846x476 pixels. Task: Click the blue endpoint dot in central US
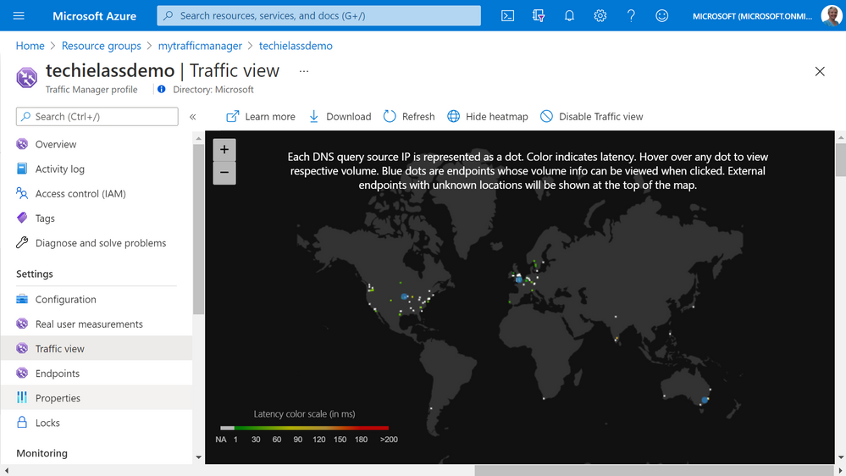[x=404, y=296]
